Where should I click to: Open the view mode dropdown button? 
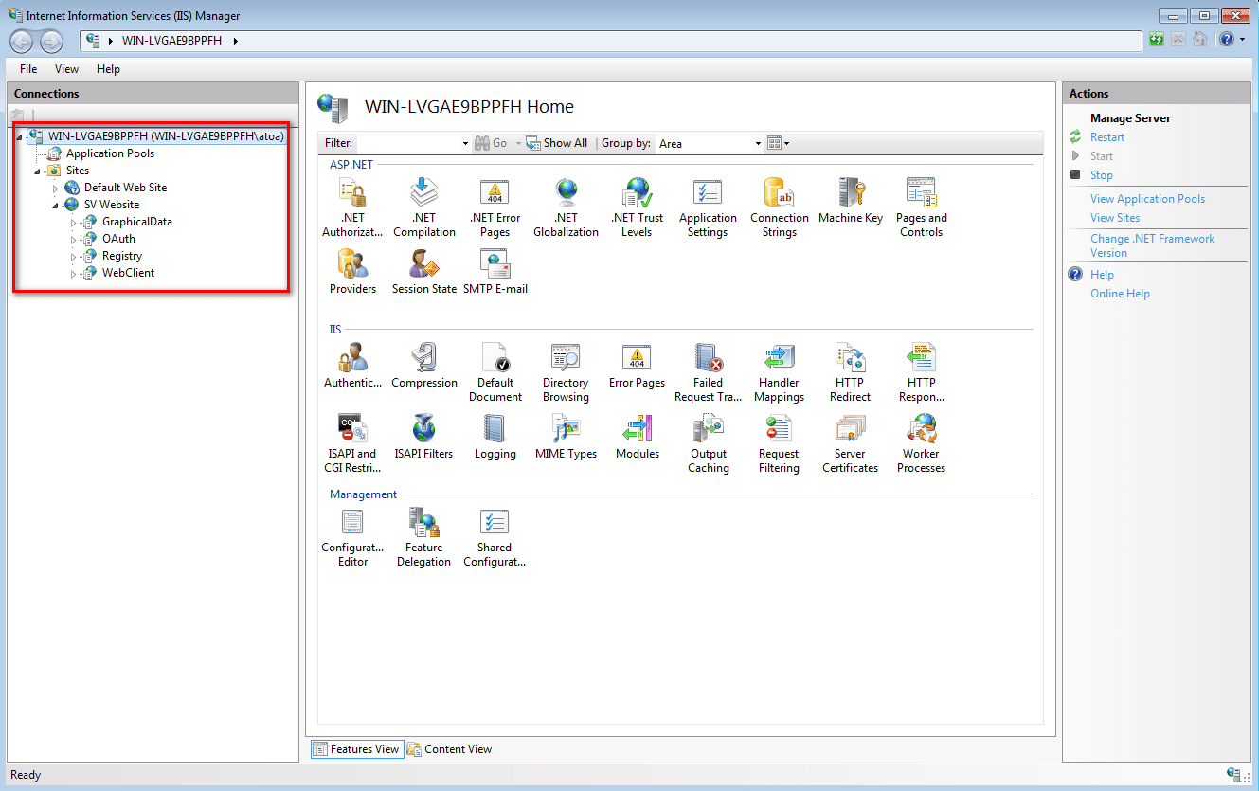click(x=778, y=144)
